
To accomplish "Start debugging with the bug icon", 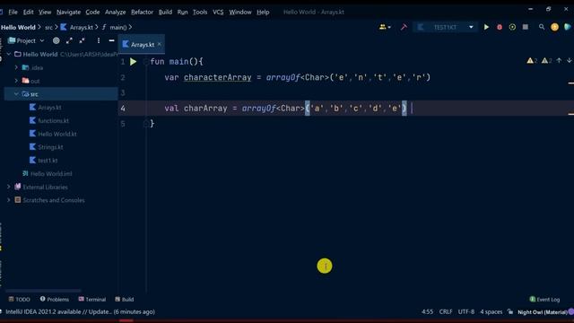I will pos(500,27).
